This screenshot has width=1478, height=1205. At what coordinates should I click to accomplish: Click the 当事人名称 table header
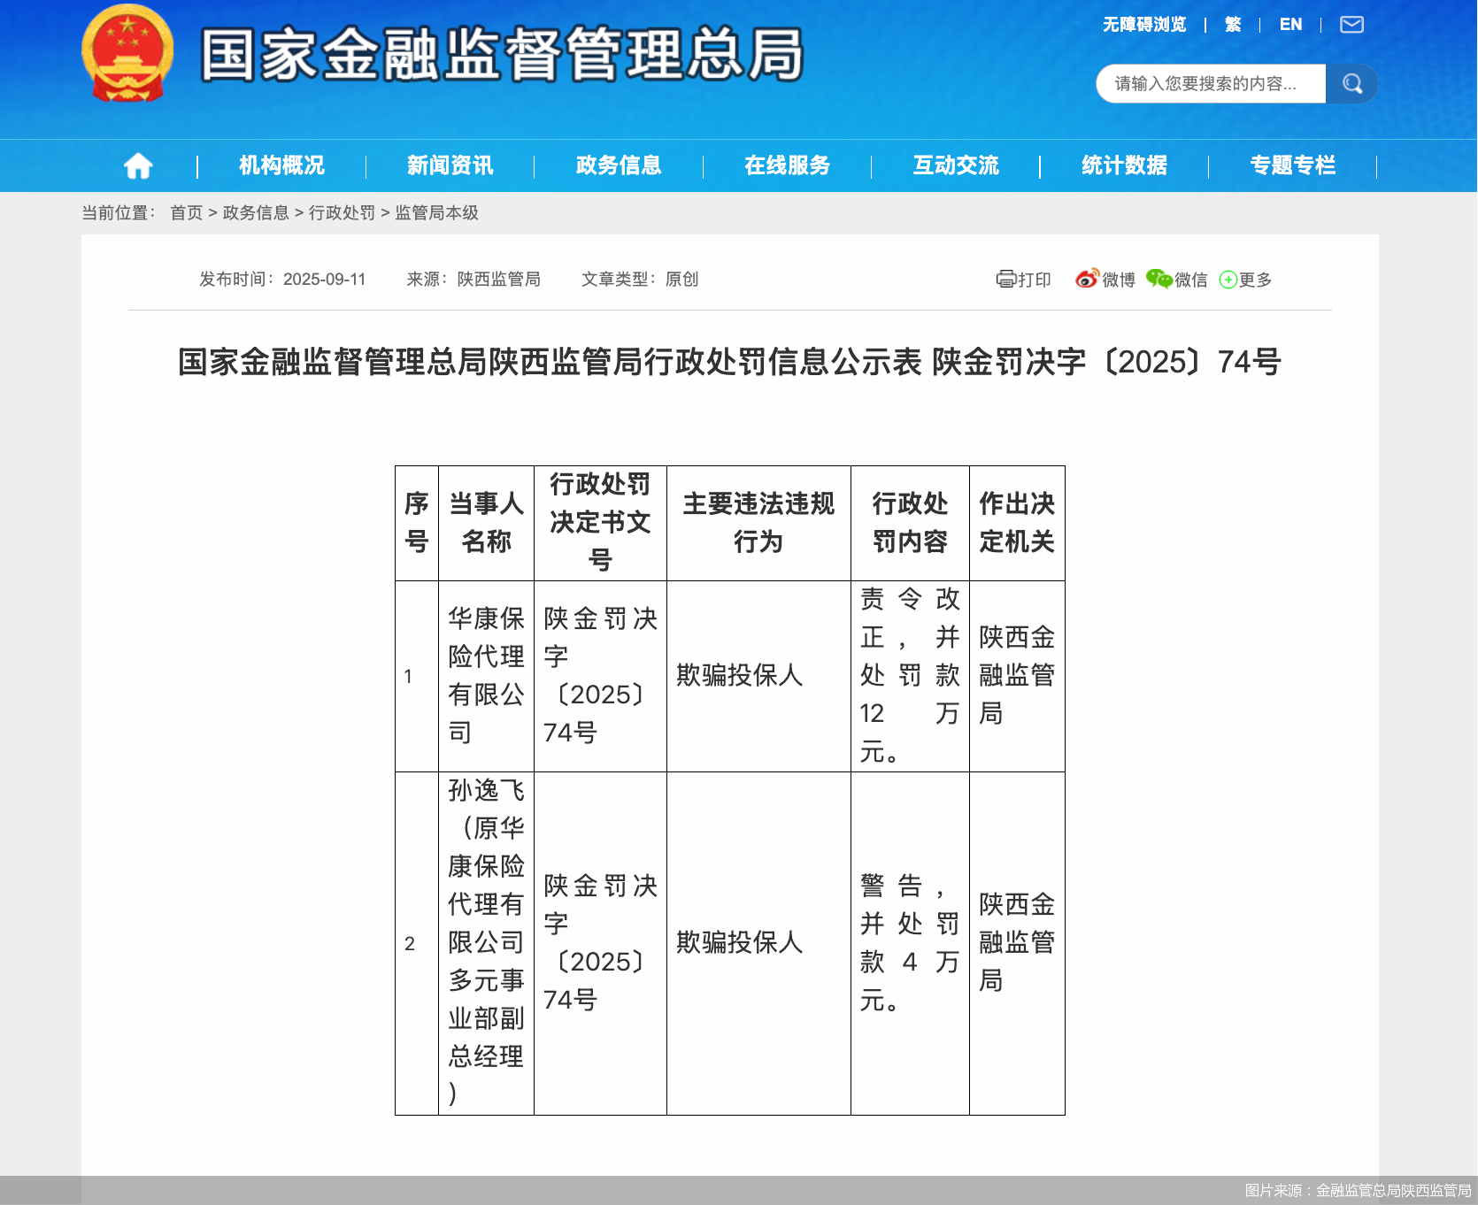click(487, 523)
